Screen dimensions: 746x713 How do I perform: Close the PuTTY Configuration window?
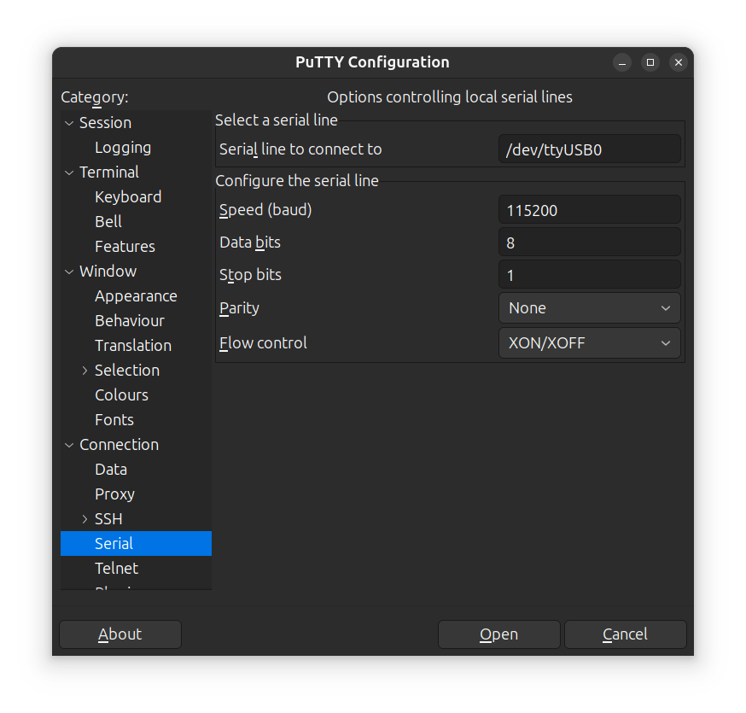(679, 62)
